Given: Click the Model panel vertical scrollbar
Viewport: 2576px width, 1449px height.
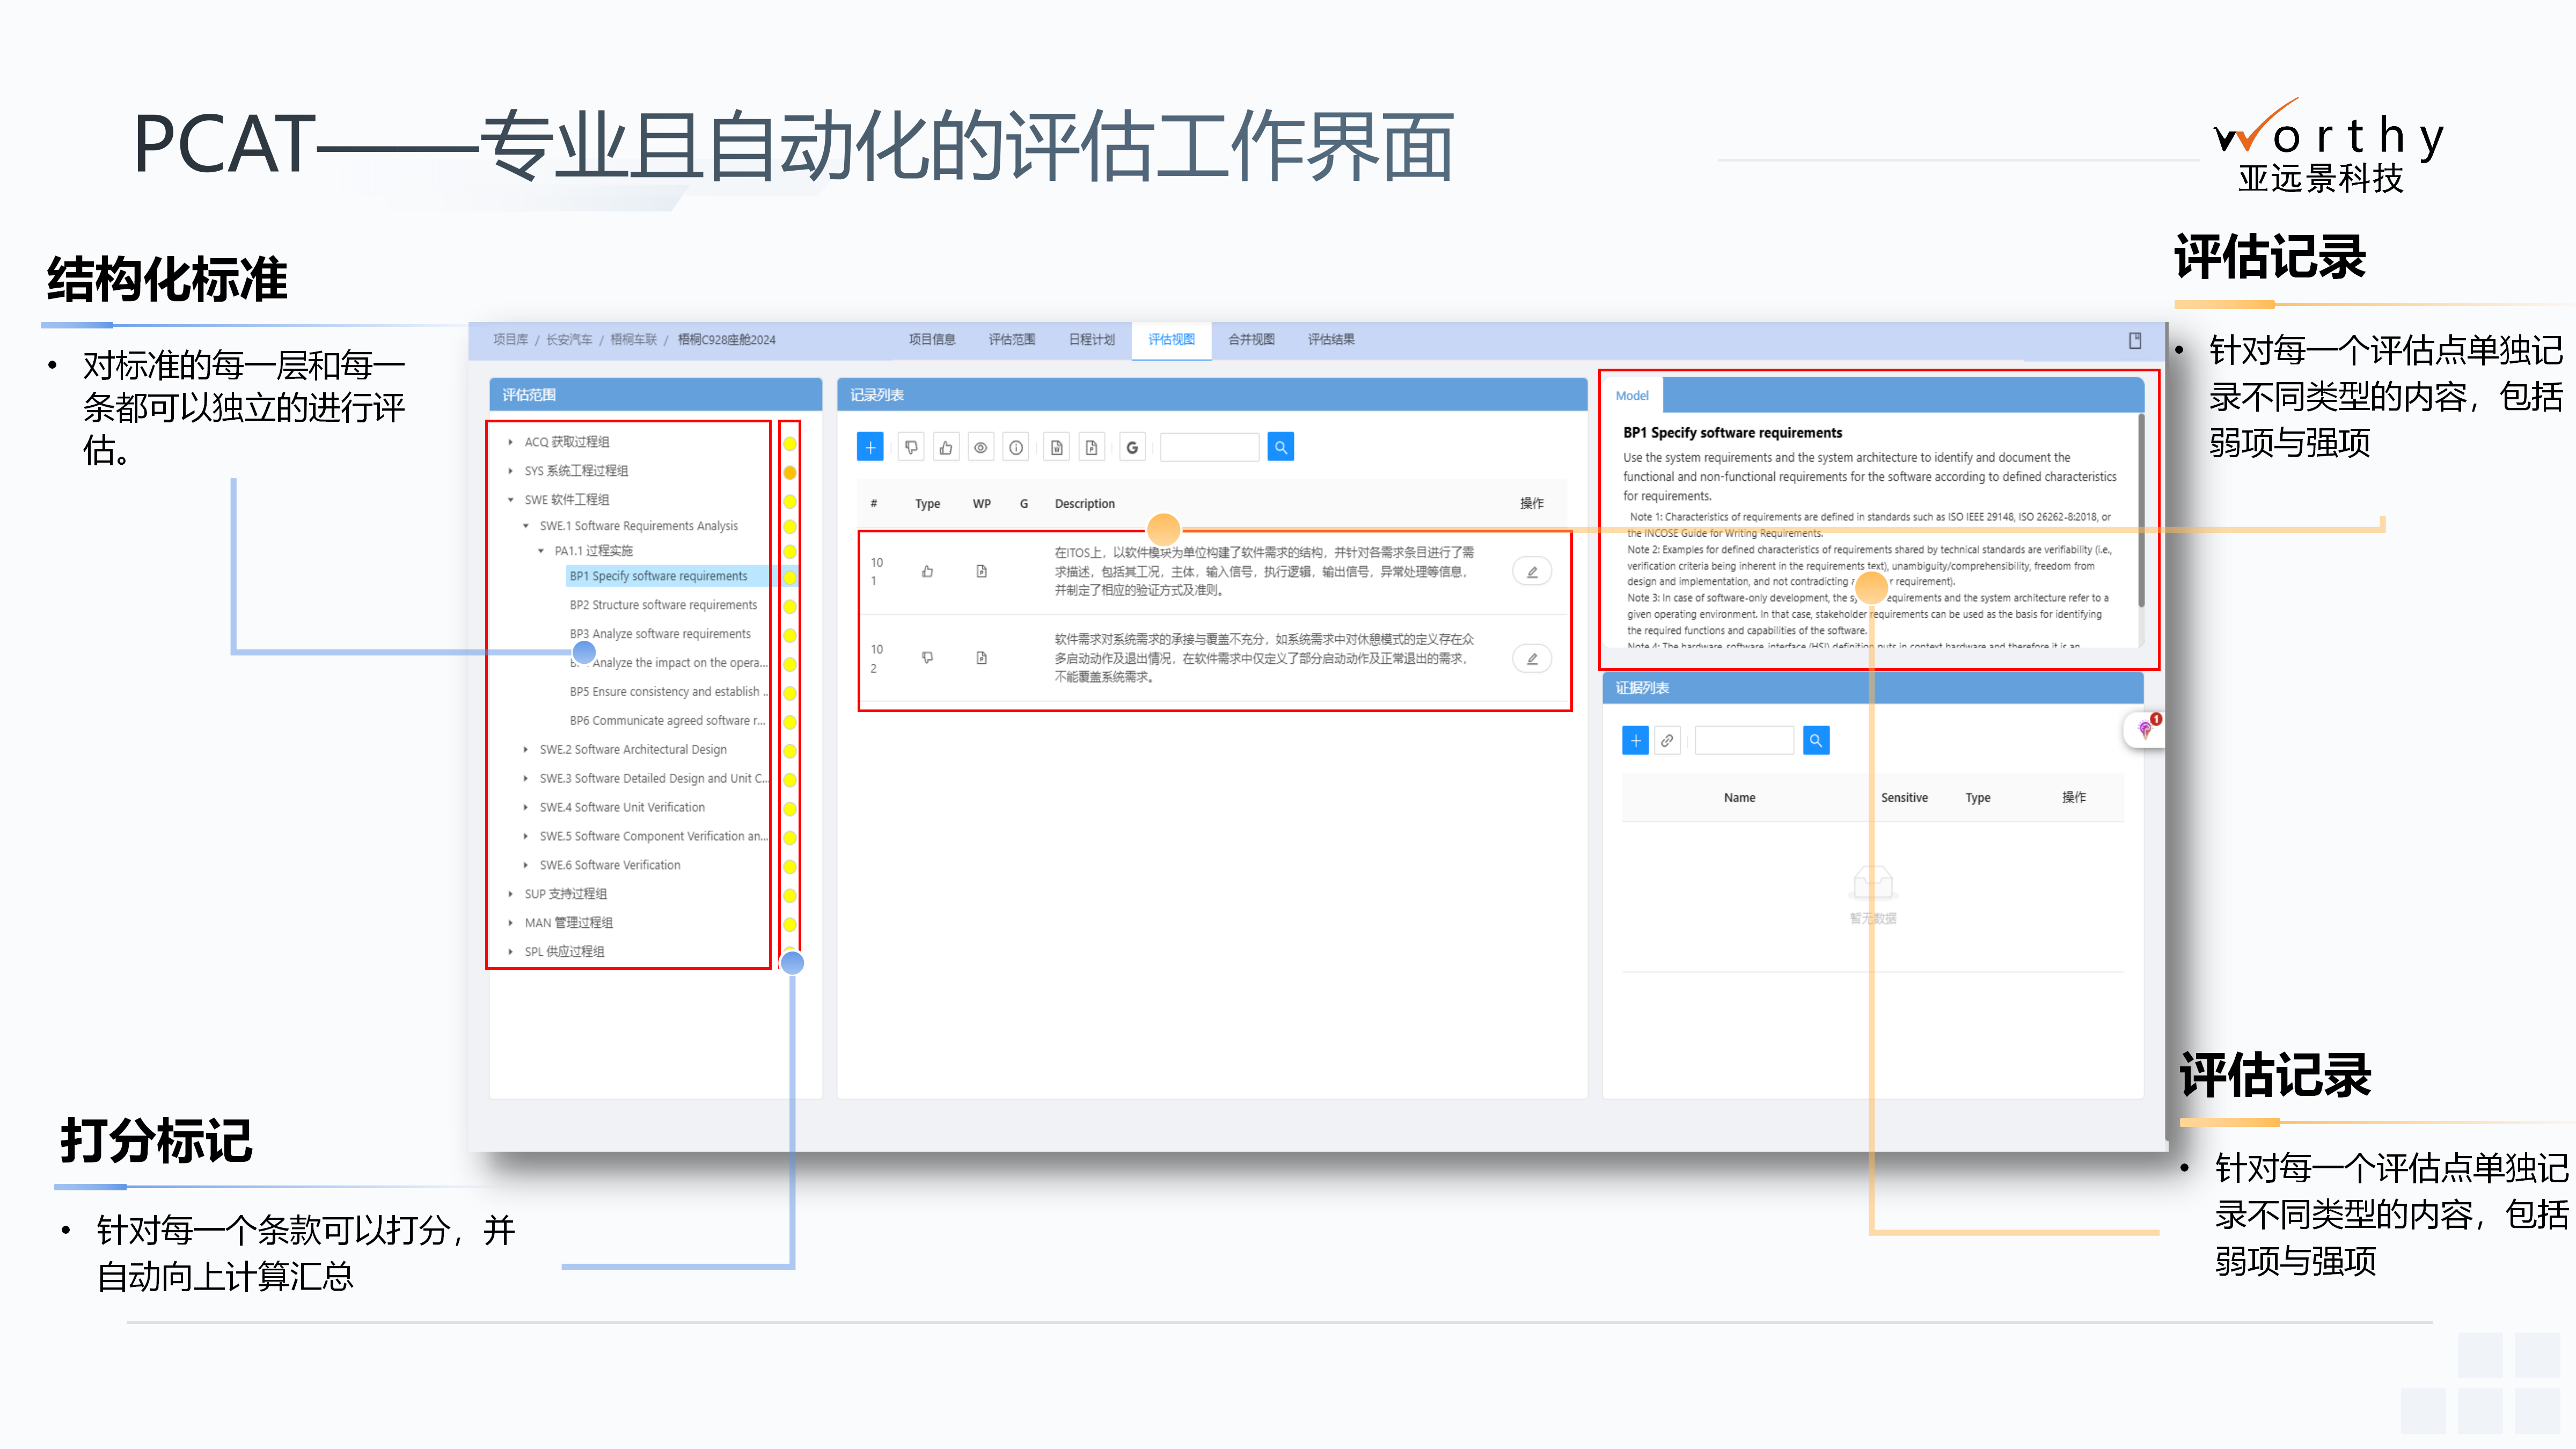Looking at the screenshot, I should pos(2140,510).
